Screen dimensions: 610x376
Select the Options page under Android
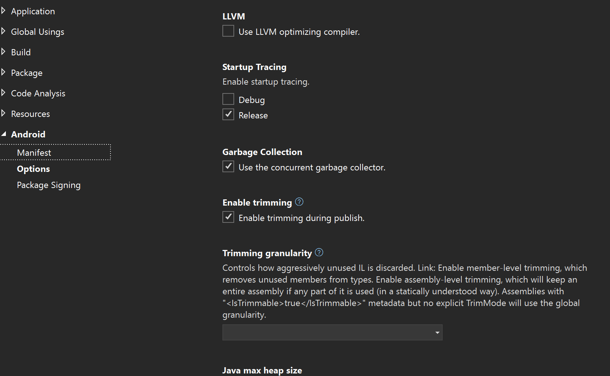coord(33,169)
